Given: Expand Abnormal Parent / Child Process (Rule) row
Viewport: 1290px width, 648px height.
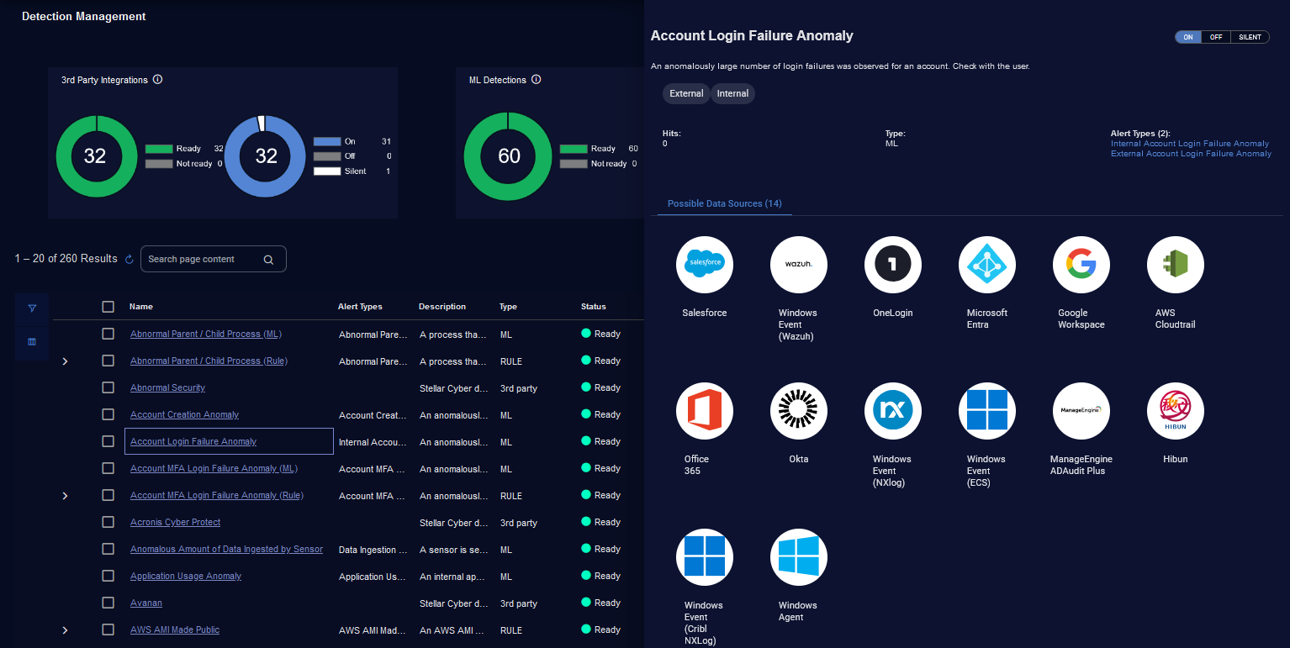Looking at the screenshot, I should click(x=66, y=361).
